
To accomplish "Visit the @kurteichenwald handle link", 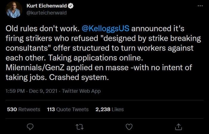I will tap(47, 13).
